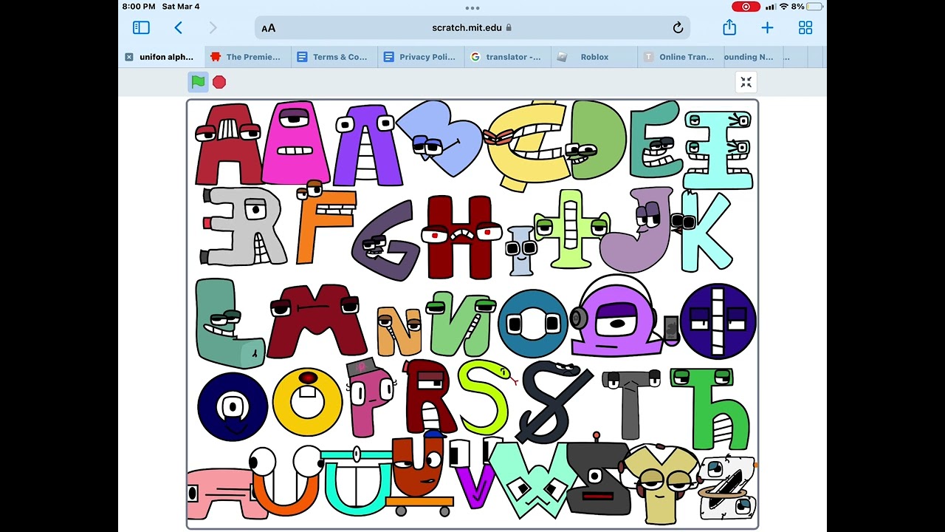Screen dimensions: 945x532
Task: Click the yellow letter O character
Action: [x=307, y=402]
